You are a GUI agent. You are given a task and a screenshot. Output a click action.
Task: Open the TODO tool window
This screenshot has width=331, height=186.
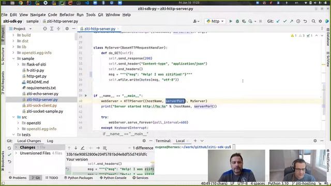[x=52, y=178]
